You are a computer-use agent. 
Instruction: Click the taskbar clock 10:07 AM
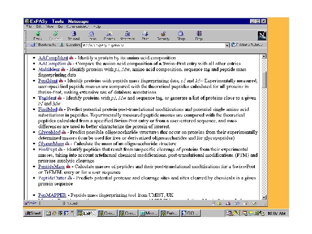click(x=276, y=214)
